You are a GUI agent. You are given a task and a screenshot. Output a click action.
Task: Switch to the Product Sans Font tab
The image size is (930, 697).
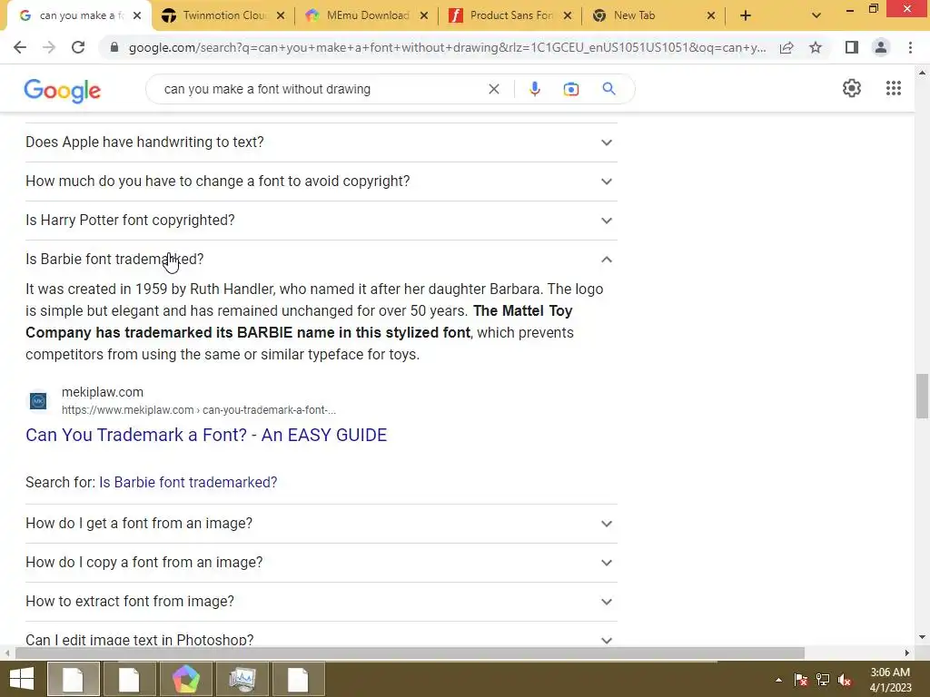(511, 15)
